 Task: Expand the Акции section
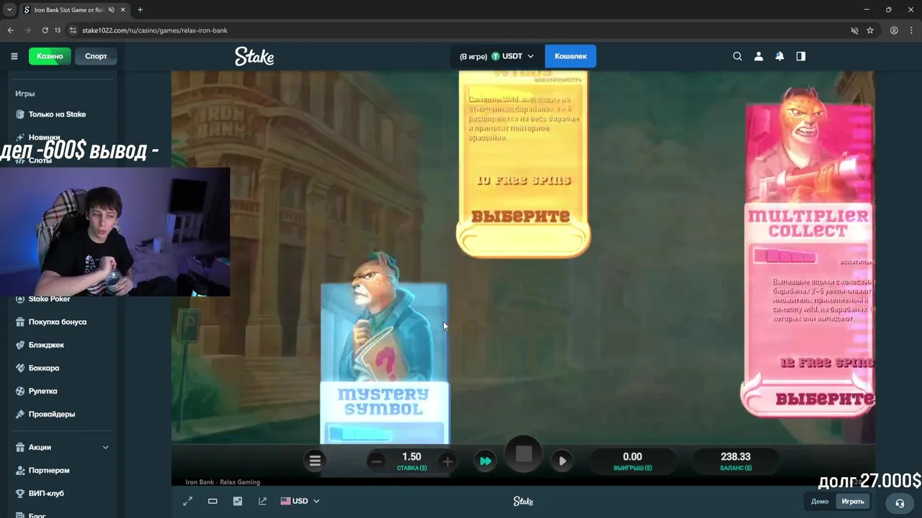tap(61, 447)
